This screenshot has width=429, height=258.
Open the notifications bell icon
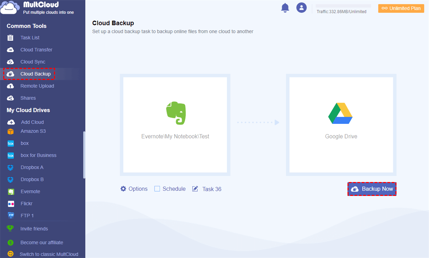point(285,7)
